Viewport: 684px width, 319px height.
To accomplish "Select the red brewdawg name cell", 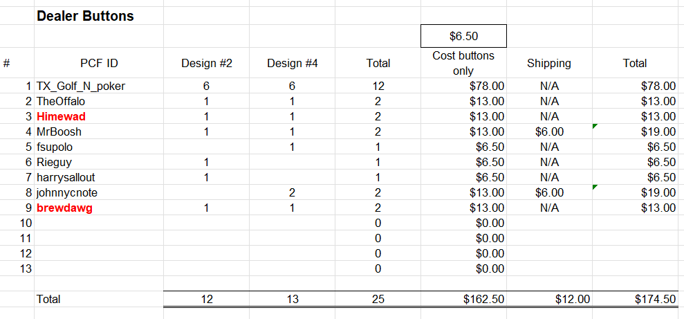I will point(64,208).
